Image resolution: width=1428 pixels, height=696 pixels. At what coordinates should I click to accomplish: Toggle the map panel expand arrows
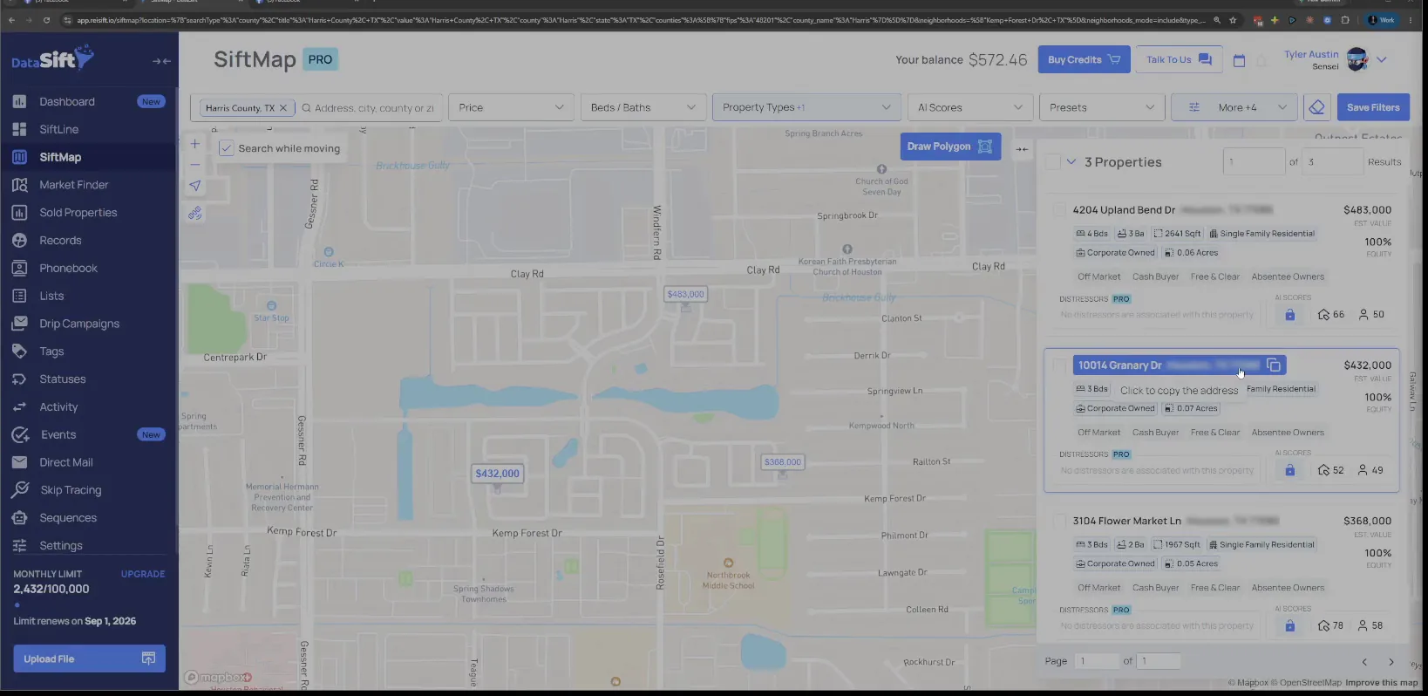[x=1022, y=149]
